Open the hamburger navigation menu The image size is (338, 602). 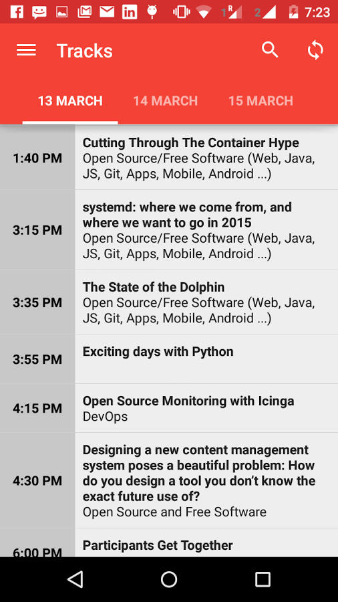(26, 50)
